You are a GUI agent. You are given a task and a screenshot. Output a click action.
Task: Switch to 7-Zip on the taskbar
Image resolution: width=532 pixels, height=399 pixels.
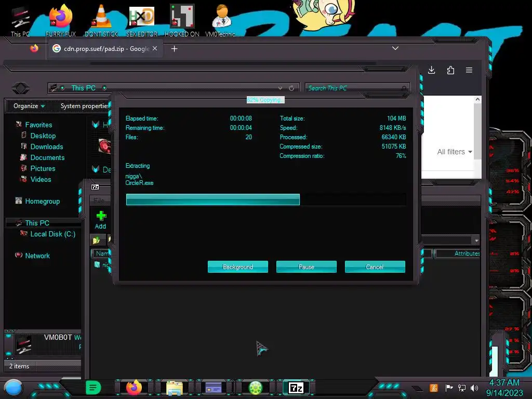coord(296,388)
